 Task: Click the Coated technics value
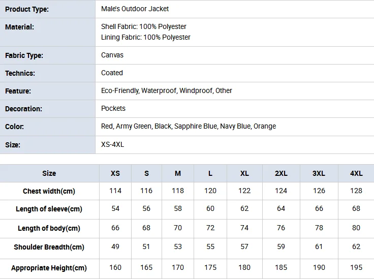click(112, 73)
